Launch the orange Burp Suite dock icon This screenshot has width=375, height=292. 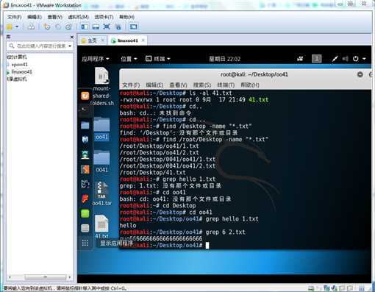pyautogui.click(x=85, y=96)
